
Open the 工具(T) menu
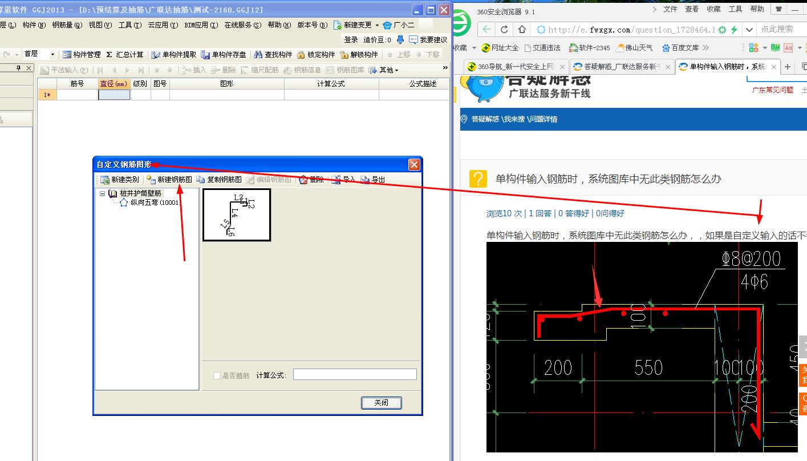point(129,25)
